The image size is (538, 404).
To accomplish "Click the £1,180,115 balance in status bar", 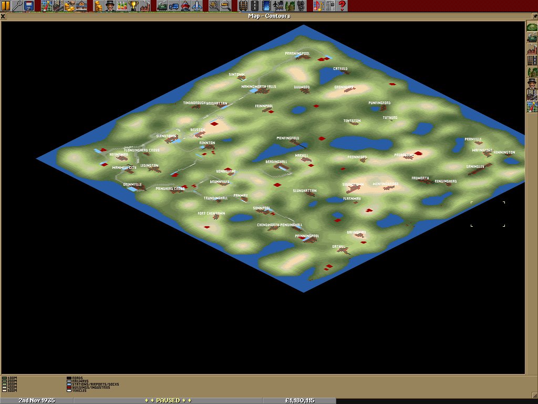I will pyautogui.click(x=299, y=400).
